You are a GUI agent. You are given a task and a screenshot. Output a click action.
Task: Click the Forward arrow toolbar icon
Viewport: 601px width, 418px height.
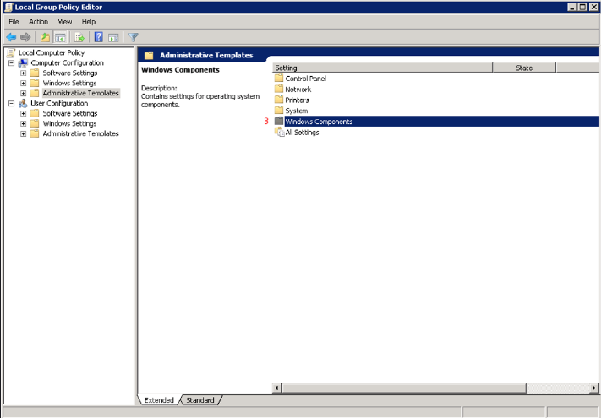[x=25, y=37]
